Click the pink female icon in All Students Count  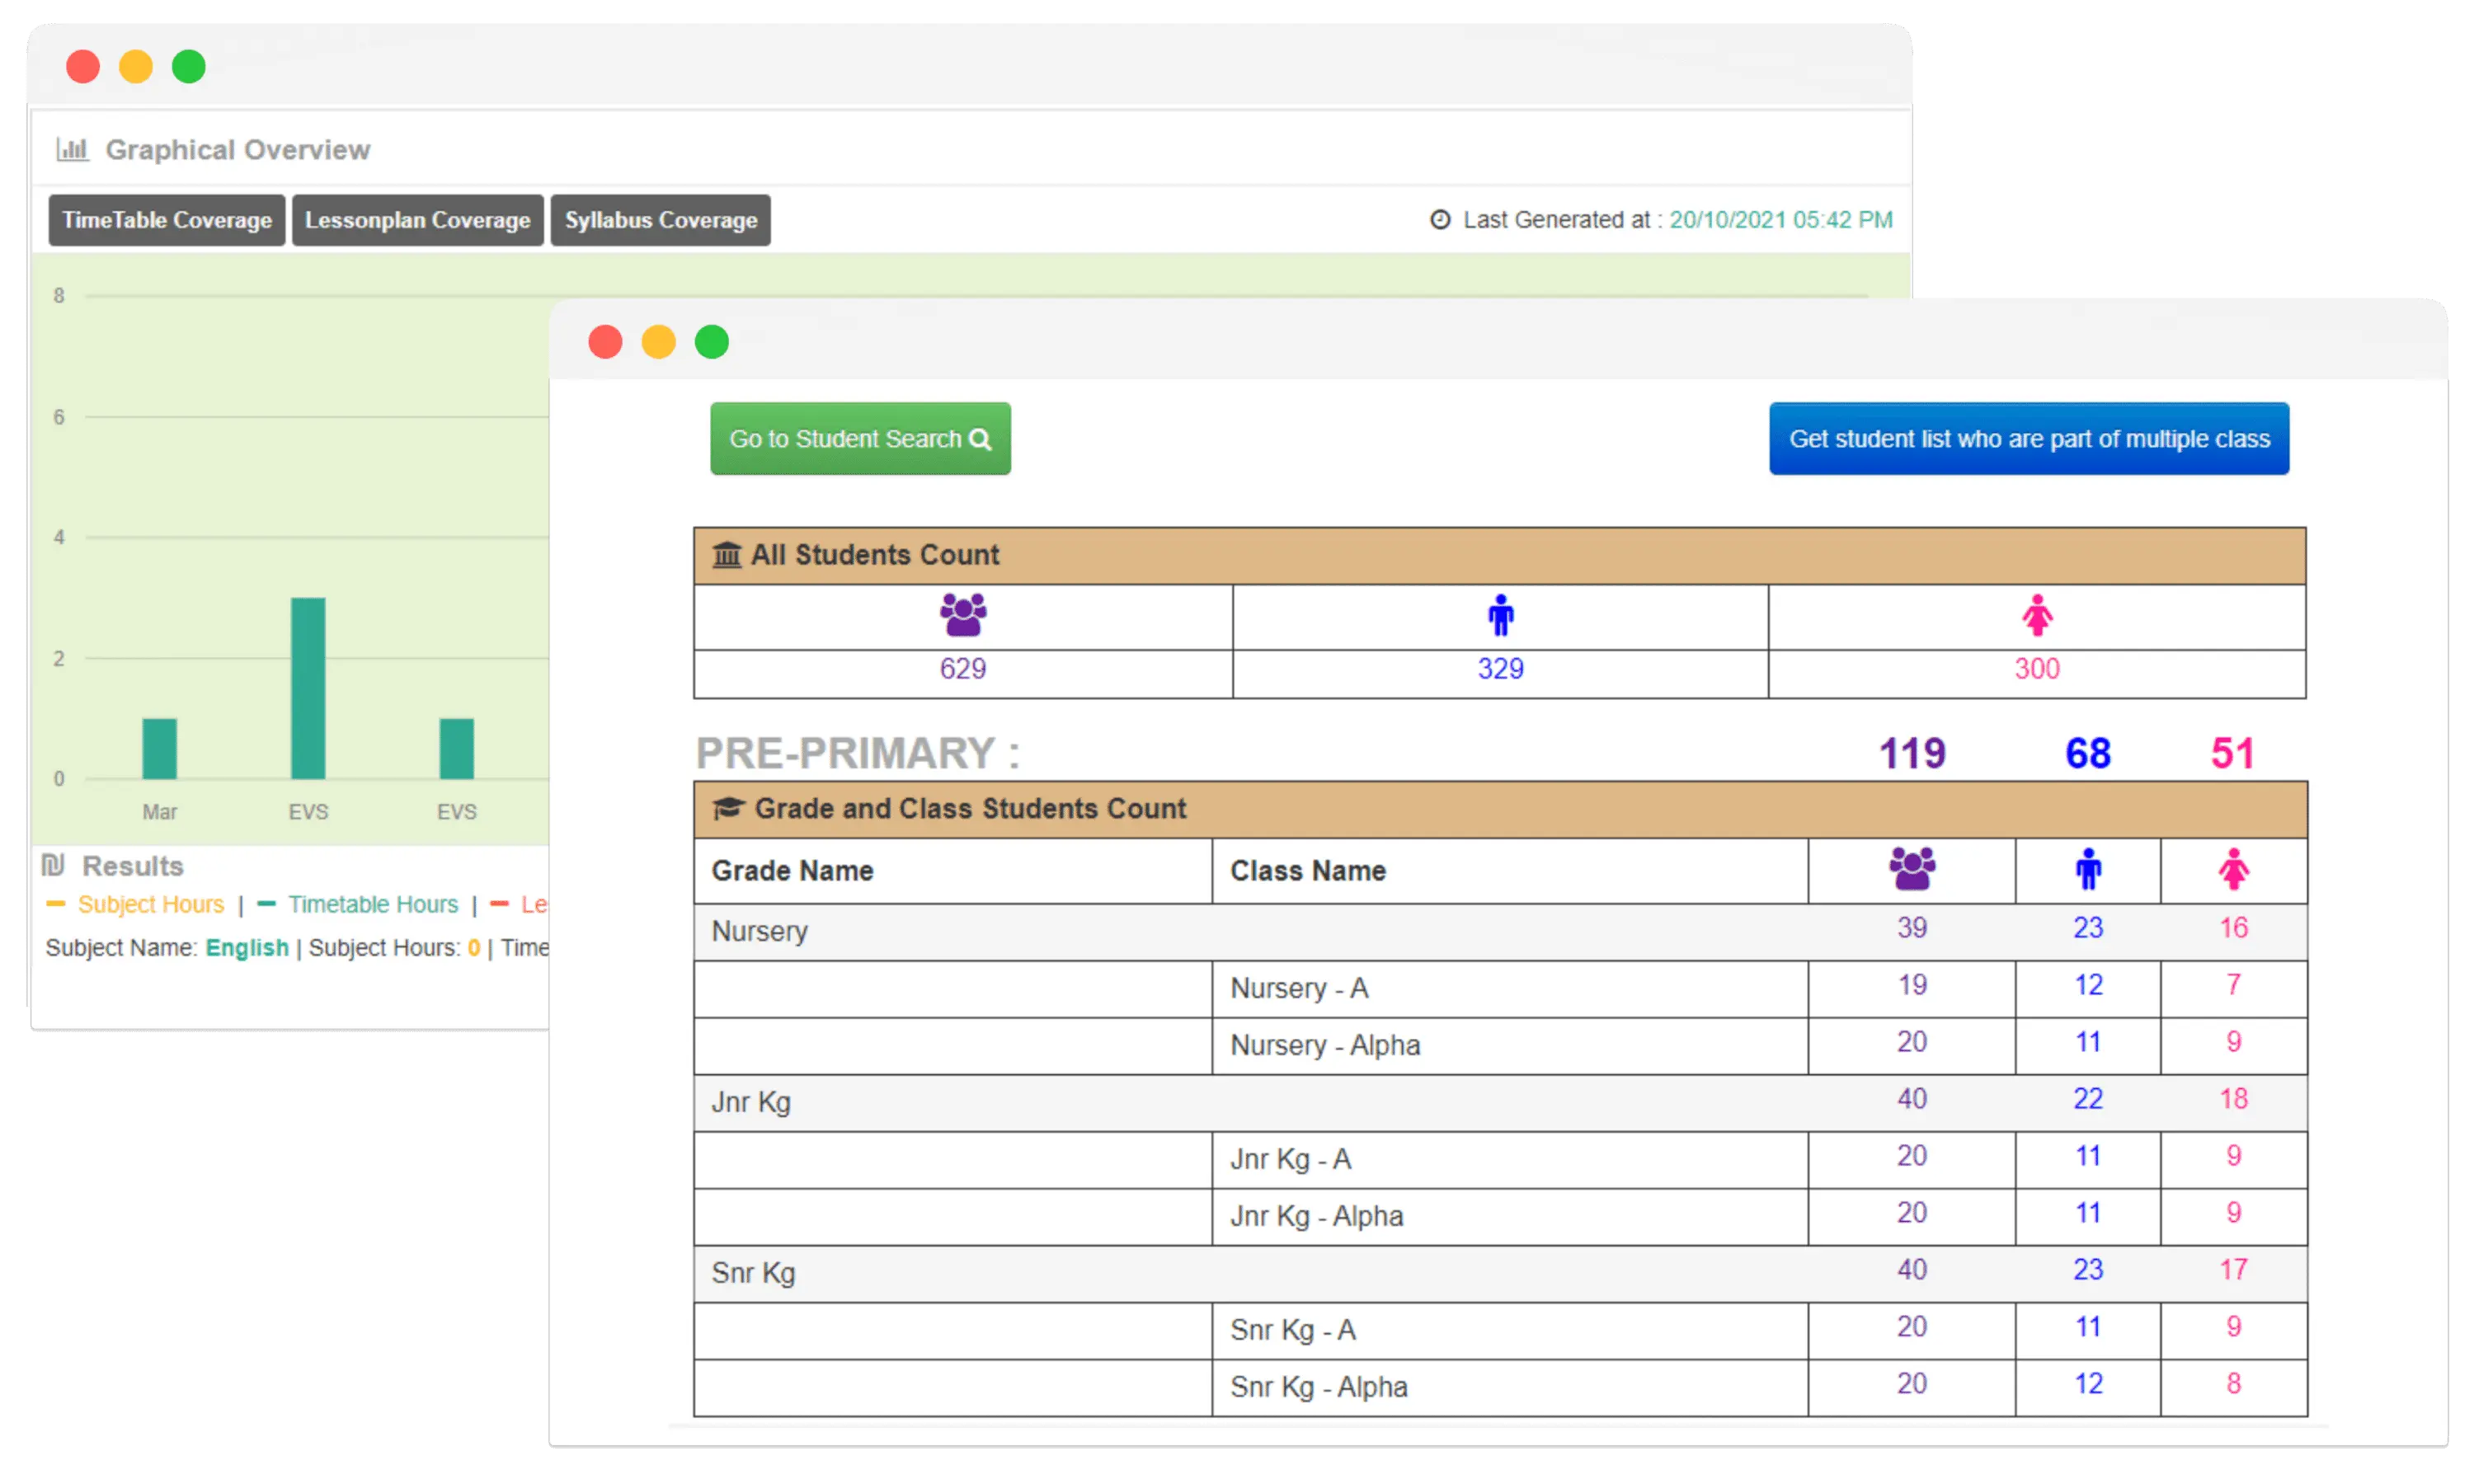[x=2037, y=616]
